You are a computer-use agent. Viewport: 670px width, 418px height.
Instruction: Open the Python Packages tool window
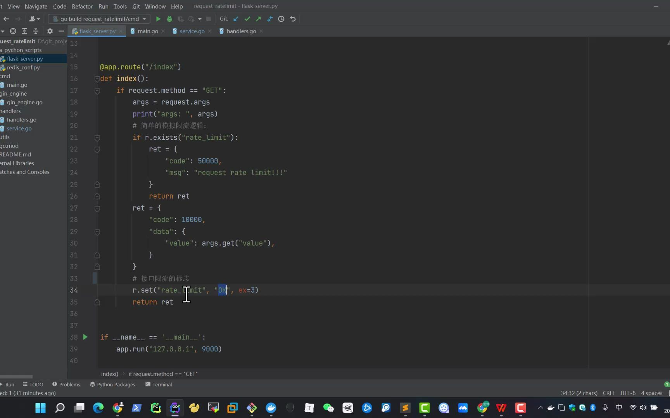[112, 384]
